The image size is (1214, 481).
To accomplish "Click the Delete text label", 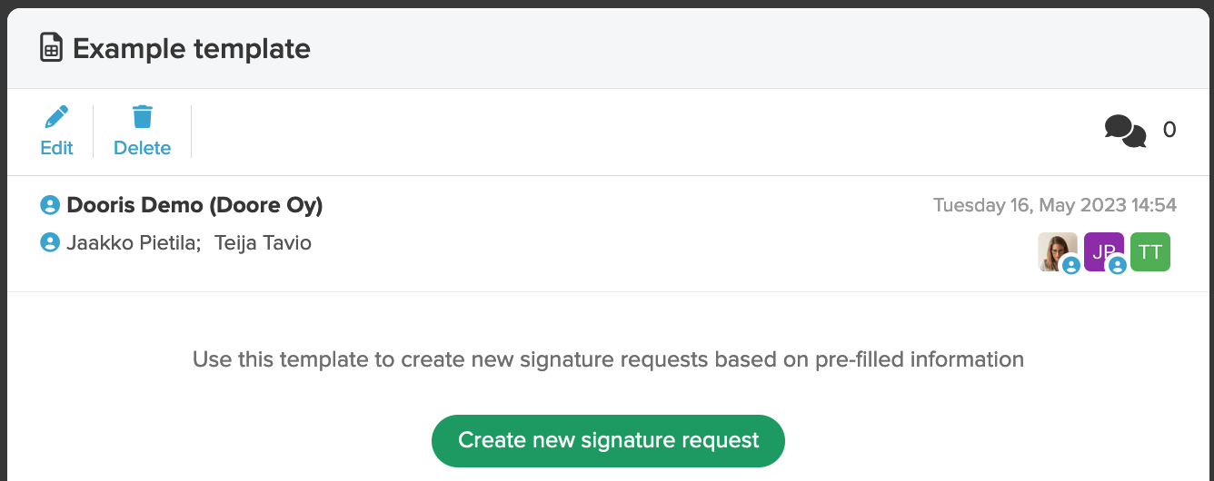I will (142, 148).
